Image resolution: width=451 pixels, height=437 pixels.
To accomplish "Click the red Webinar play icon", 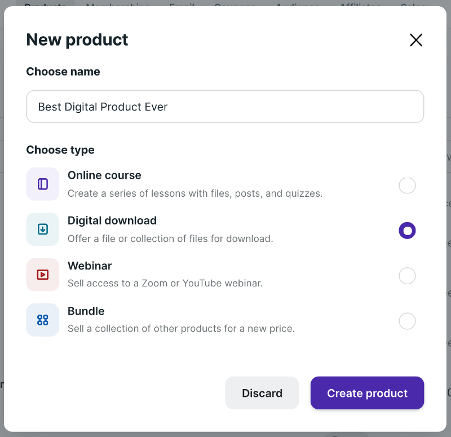I will click(43, 275).
